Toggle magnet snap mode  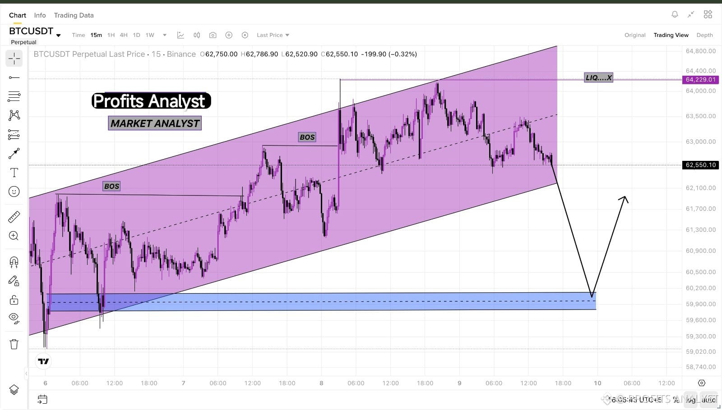pos(14,262)
